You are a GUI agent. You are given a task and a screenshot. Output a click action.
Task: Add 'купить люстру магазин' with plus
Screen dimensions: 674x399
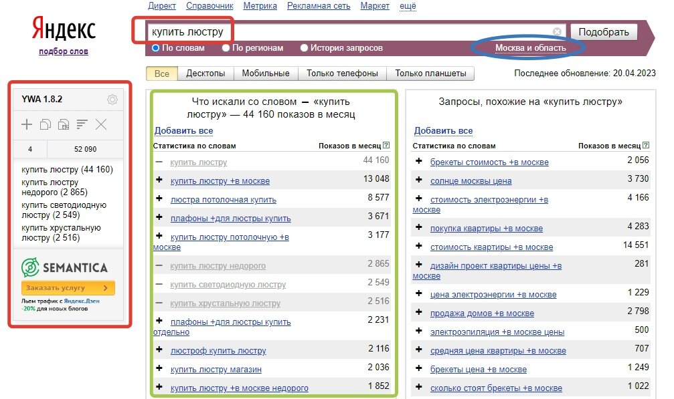pyautogui.click(x=159, y=368)
